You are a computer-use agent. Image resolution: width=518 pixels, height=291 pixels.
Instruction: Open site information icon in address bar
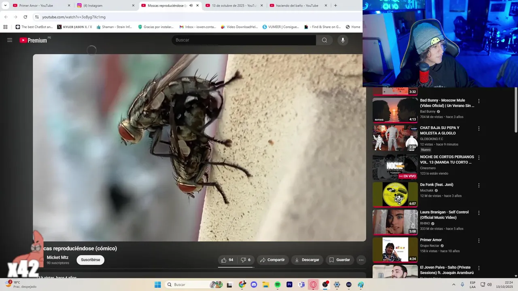point(37,17)
